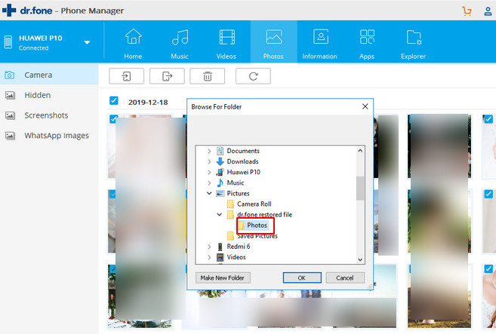The height and width of the screenshot is (334, 496).
Task: Toggle the top-right photo's checkbox
Action: 488,119
